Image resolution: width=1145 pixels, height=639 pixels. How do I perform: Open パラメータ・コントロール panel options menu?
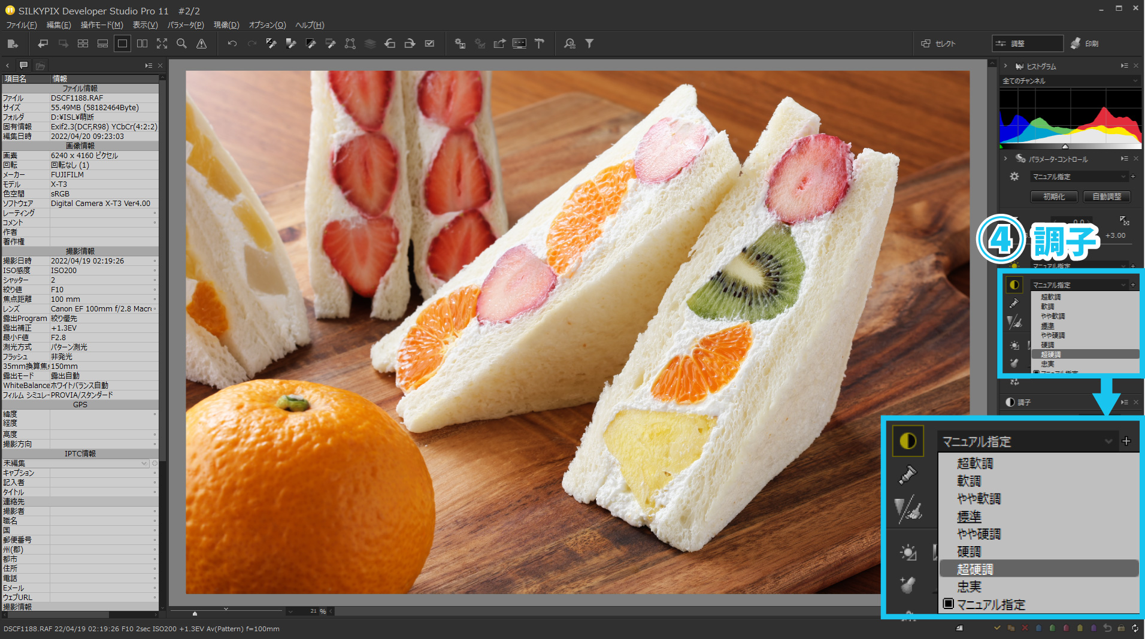(1124, 159)
